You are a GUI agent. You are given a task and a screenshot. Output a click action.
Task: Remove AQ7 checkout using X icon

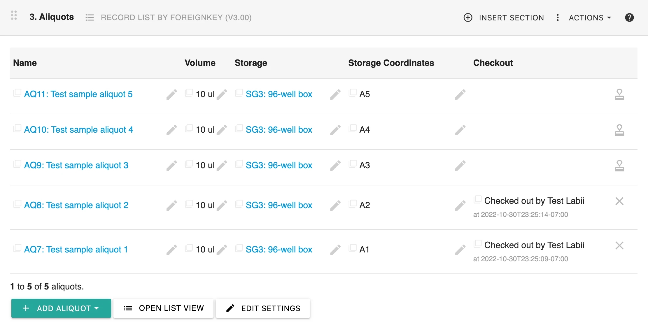[619, 245]
